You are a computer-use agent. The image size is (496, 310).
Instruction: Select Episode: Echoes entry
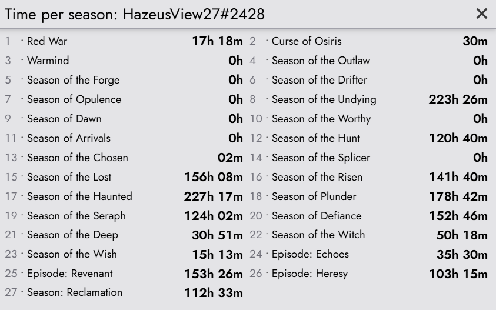tap(368, 254)
